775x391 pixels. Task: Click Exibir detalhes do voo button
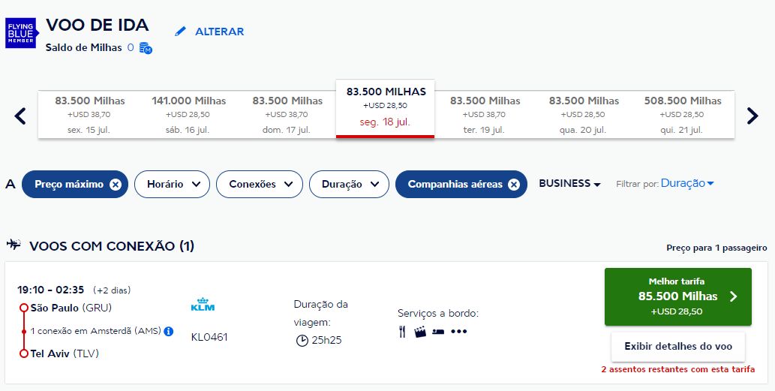[677, 347]
